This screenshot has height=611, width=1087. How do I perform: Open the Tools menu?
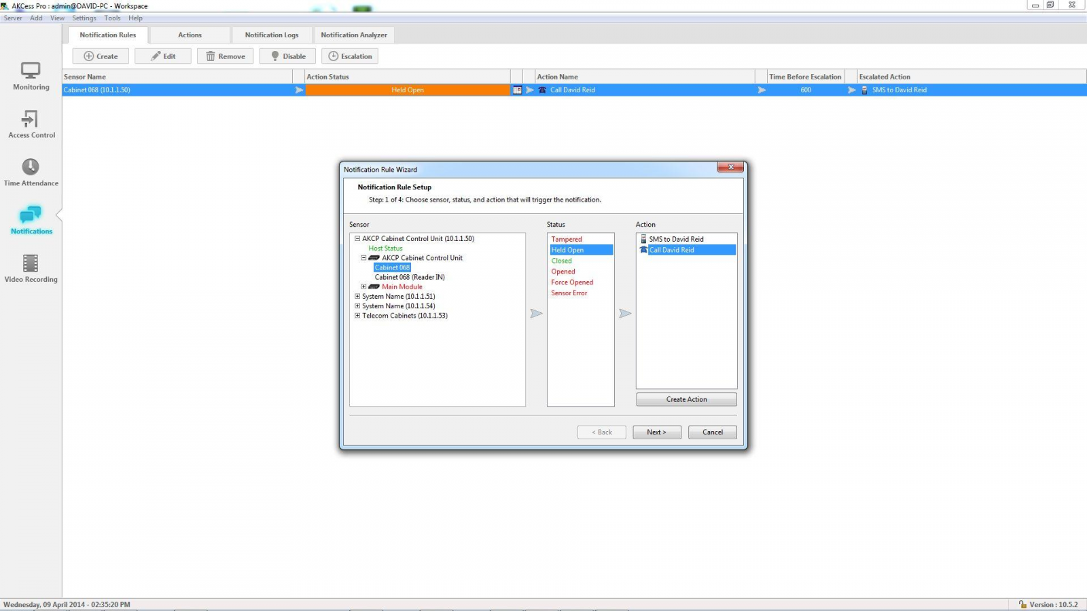(112, 18)
